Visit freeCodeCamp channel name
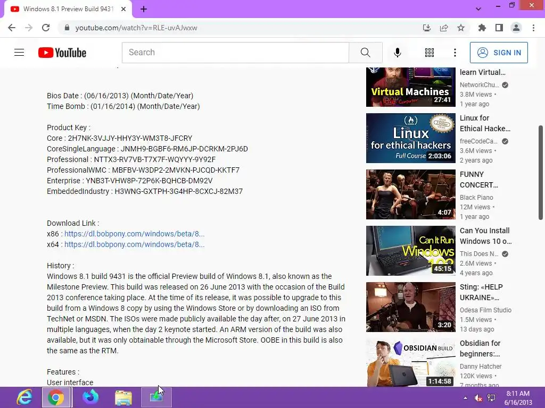The height and width of the screenshot is (408, 545). pos(478,141)
